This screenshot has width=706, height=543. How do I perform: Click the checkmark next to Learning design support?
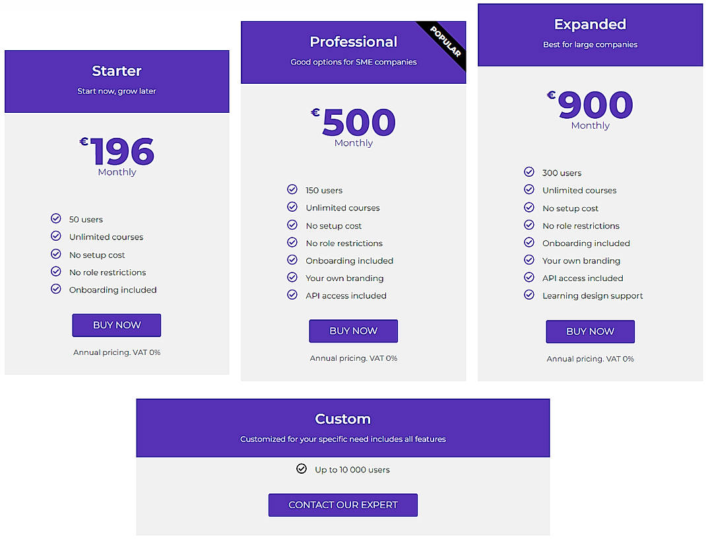click(x=529, y=296)
